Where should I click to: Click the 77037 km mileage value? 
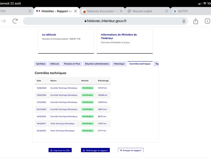coord(102,124)
